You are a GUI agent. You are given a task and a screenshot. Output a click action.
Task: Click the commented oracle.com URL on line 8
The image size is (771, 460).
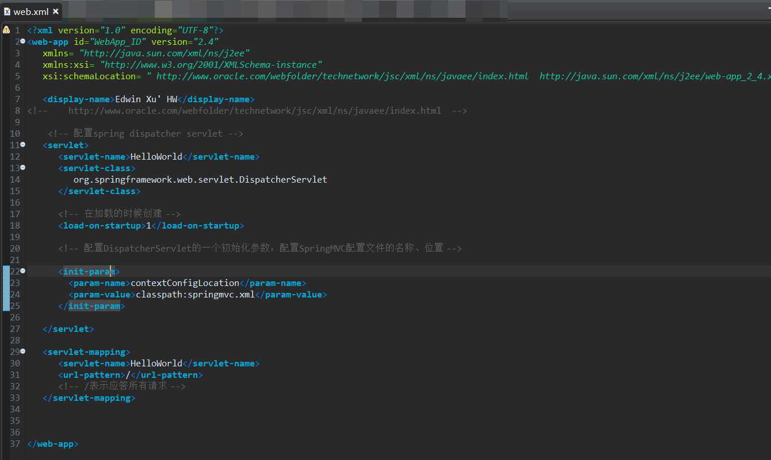pyautogui.click(x=255, y=110)
